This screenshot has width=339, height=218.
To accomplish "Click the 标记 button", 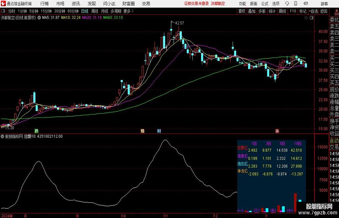I will click(303, 11).
